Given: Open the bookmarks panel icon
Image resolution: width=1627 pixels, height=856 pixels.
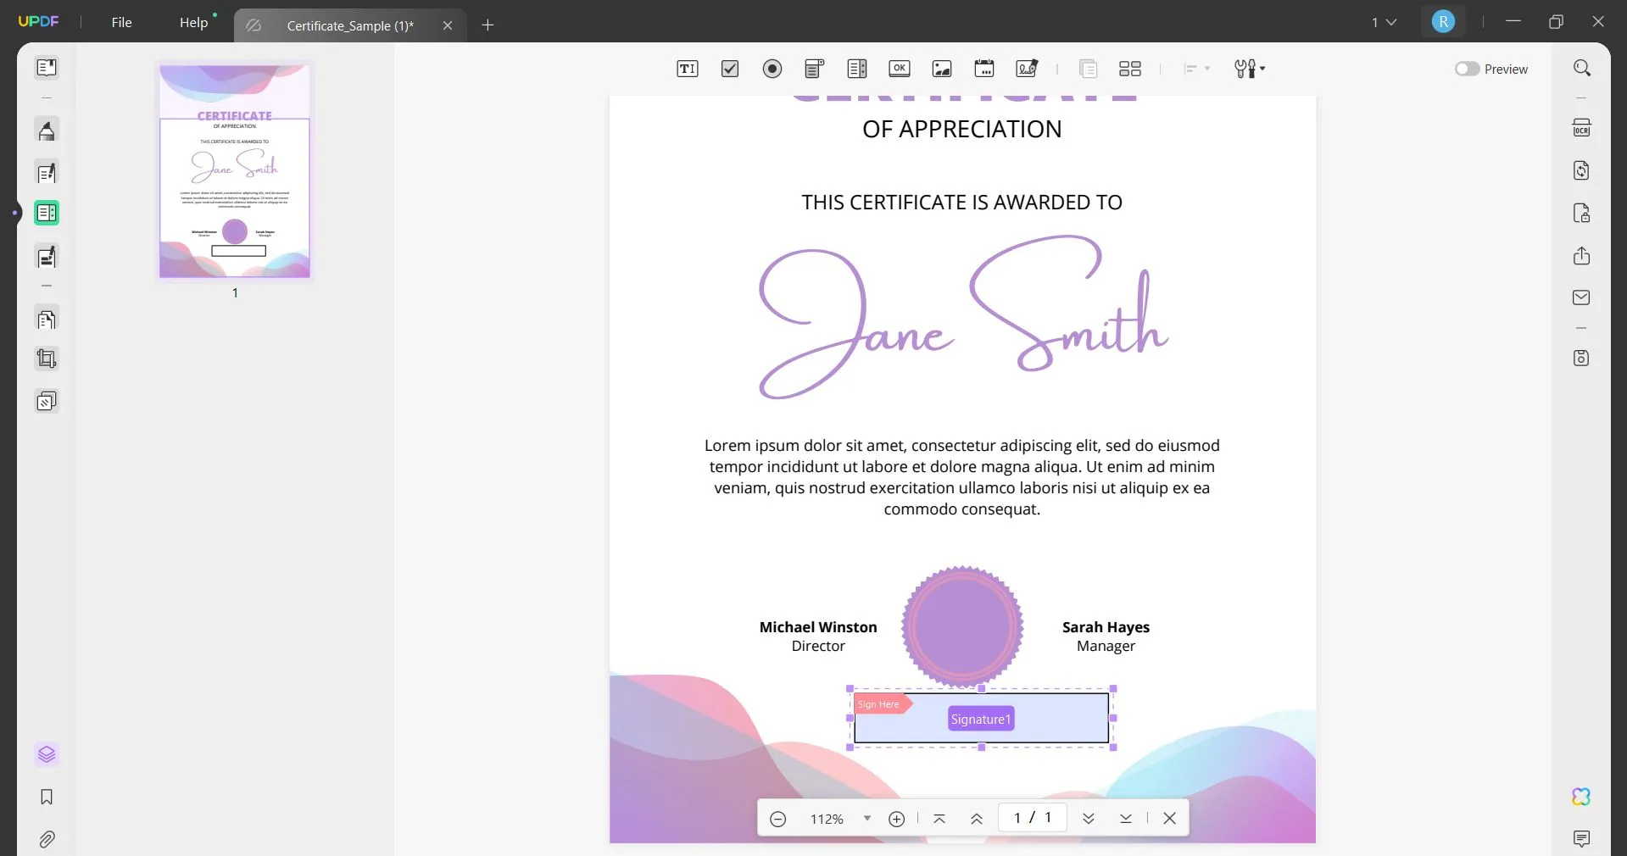Looking at the screenshot, I should point(47,797).
